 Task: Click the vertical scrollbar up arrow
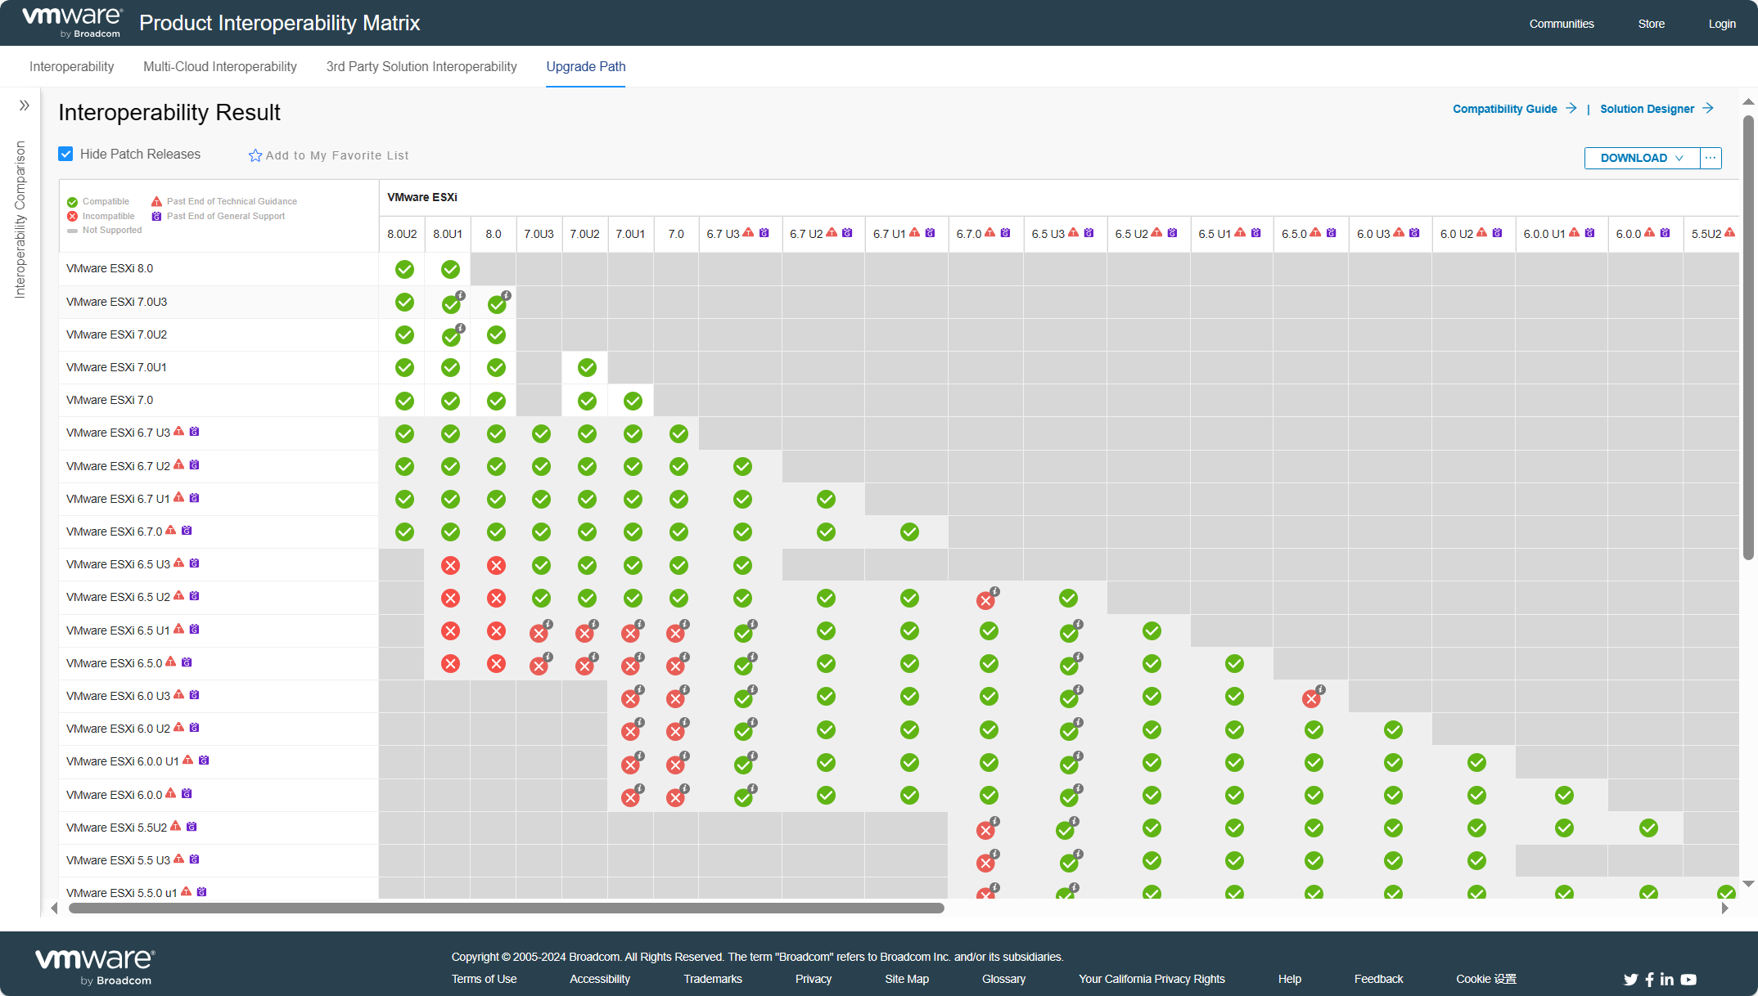click(x=1748, y=102)
